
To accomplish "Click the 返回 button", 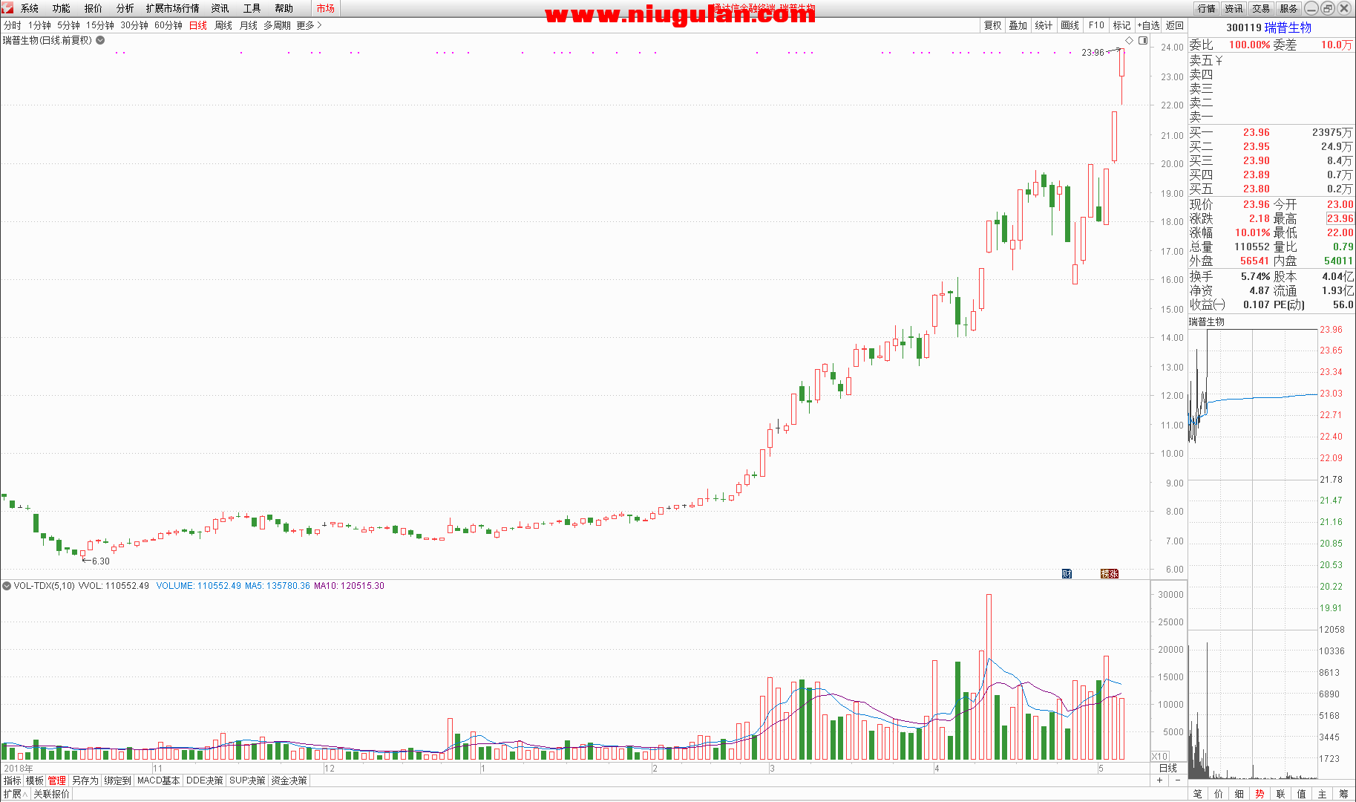I will tap(1175, 25).
